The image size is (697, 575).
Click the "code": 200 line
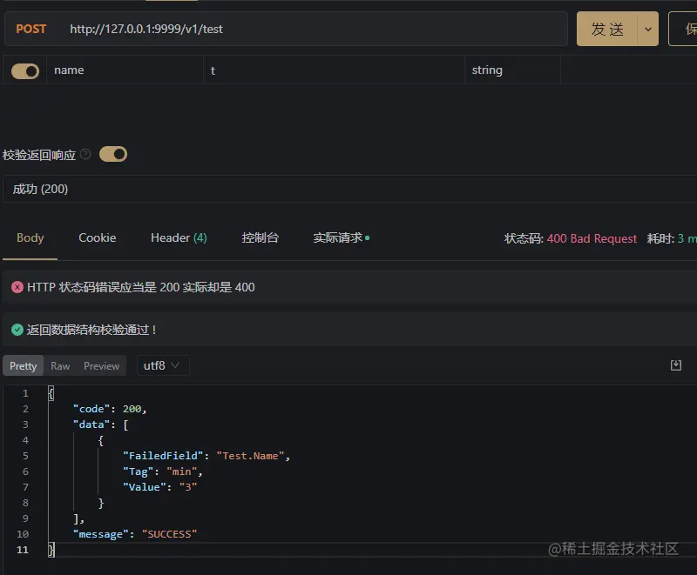pyautogui.click(x=110, y=409)
